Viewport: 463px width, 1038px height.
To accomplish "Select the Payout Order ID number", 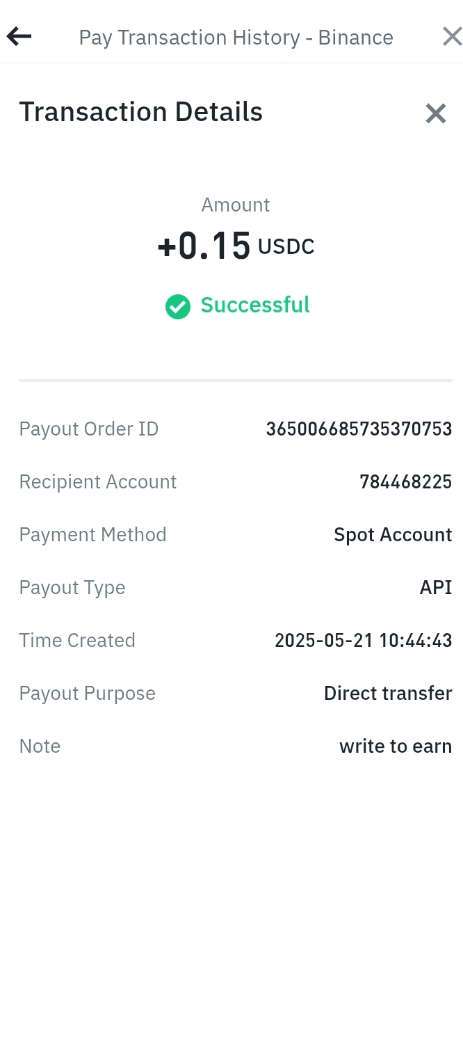I will [x=359, y=429].
